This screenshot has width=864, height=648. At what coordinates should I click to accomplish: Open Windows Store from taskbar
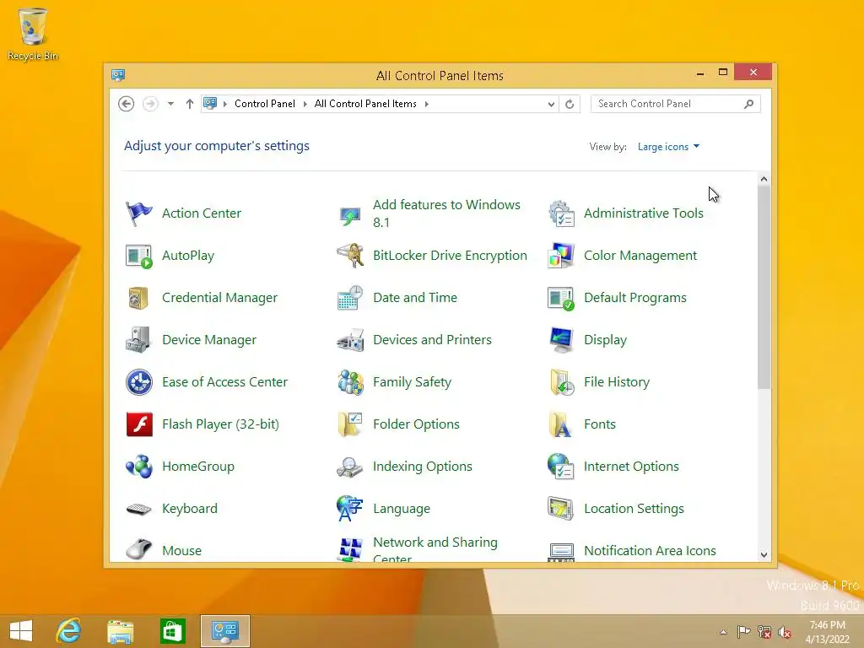(x=172, y=631)
